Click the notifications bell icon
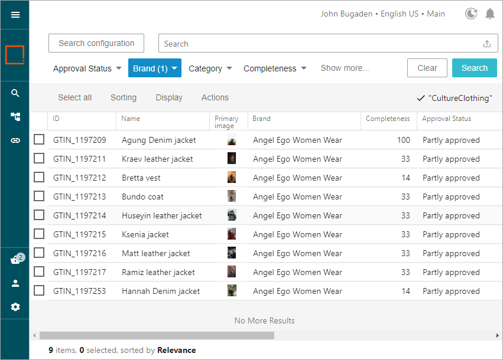Screen dimensions: 503x360 pyautogui.click(x=489, y=14)
